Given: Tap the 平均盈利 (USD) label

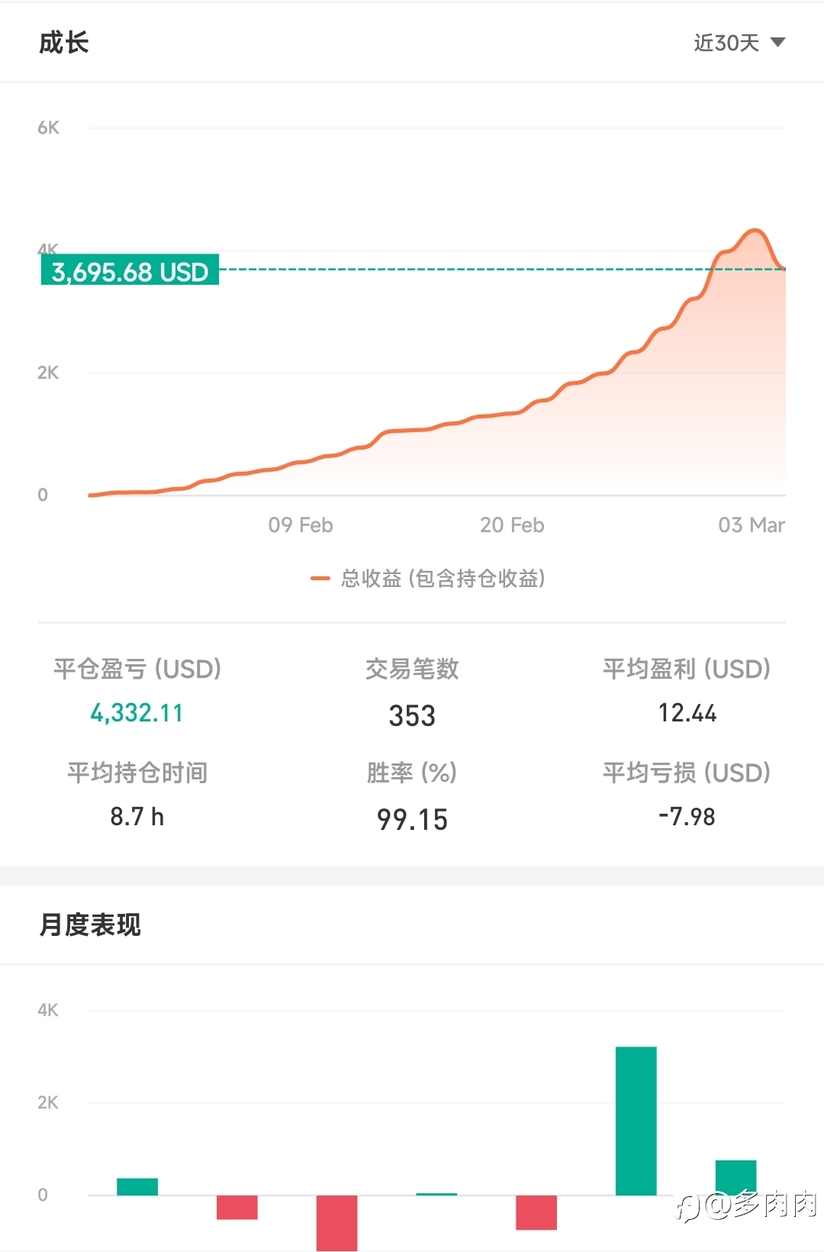Looking at the screenshot, I should pos(687,669).
